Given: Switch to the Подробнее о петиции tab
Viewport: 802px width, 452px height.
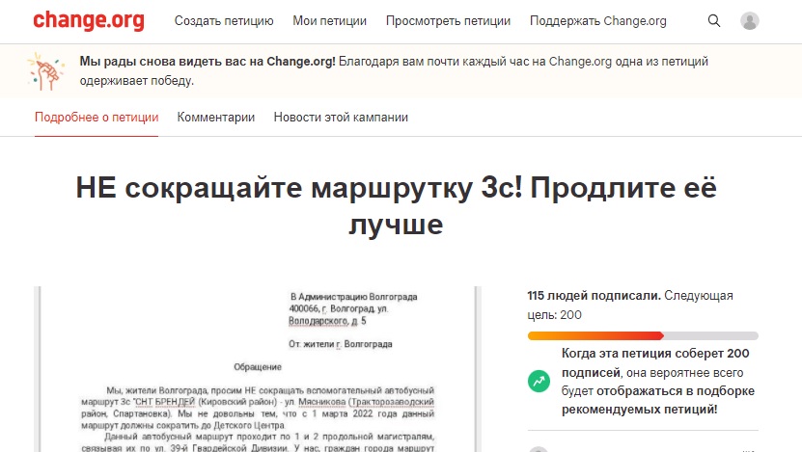Looking at the screenshot, I should pyautogui.click(x=97, y=118).
